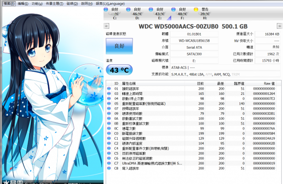Image resolution: width=283 pixels, height=184 pixels.
Task: Open the 磁碟(D) disk menu
Action: tap(72, 4)
